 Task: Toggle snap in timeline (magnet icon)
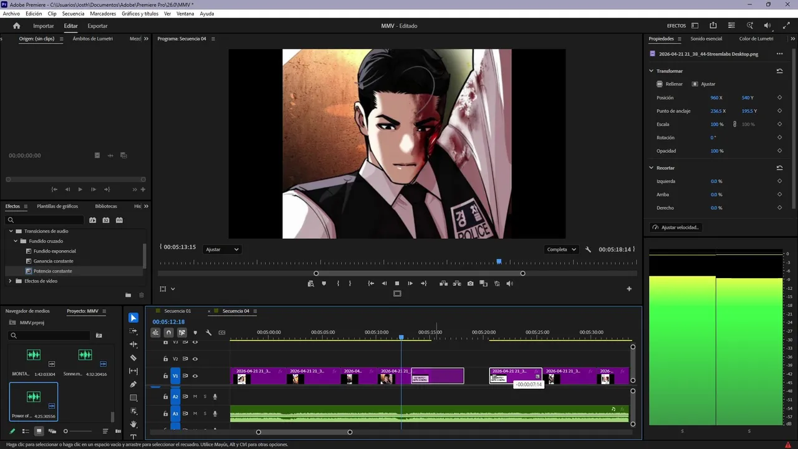168,332
